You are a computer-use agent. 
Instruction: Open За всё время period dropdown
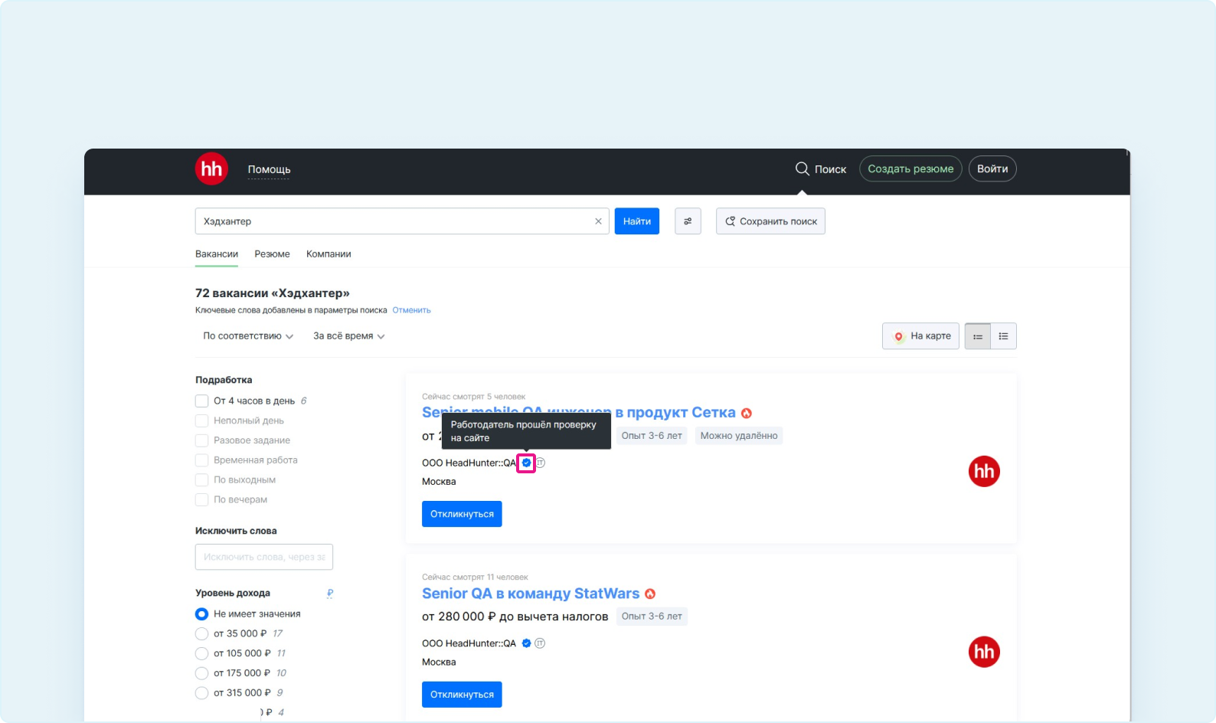coord(348,336)
